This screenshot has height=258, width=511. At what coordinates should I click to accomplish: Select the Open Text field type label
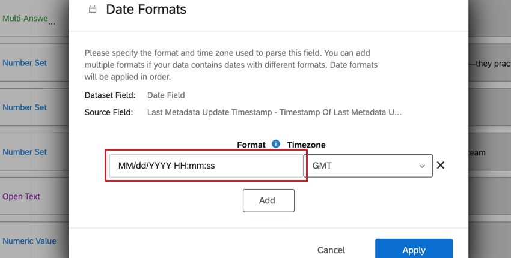[x=22, y=196]
